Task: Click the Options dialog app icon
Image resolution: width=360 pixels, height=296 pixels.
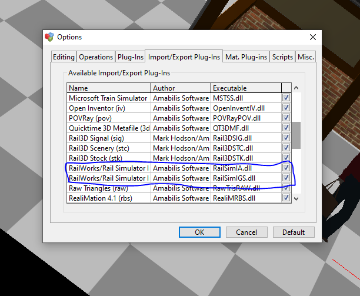Action: [x=49, y=37]
